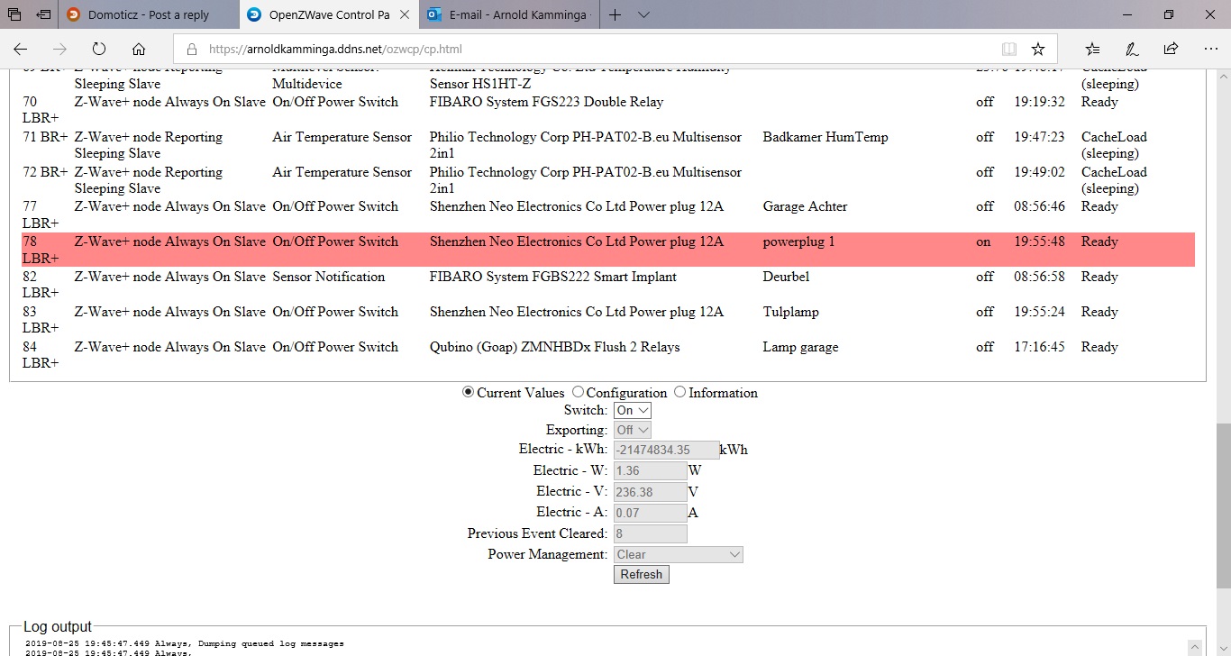Viewport: 1231px width, 656px height.
Task: Click FIBARO System FGBS222 Smart Implant text
Action: (x=552, y=277)
